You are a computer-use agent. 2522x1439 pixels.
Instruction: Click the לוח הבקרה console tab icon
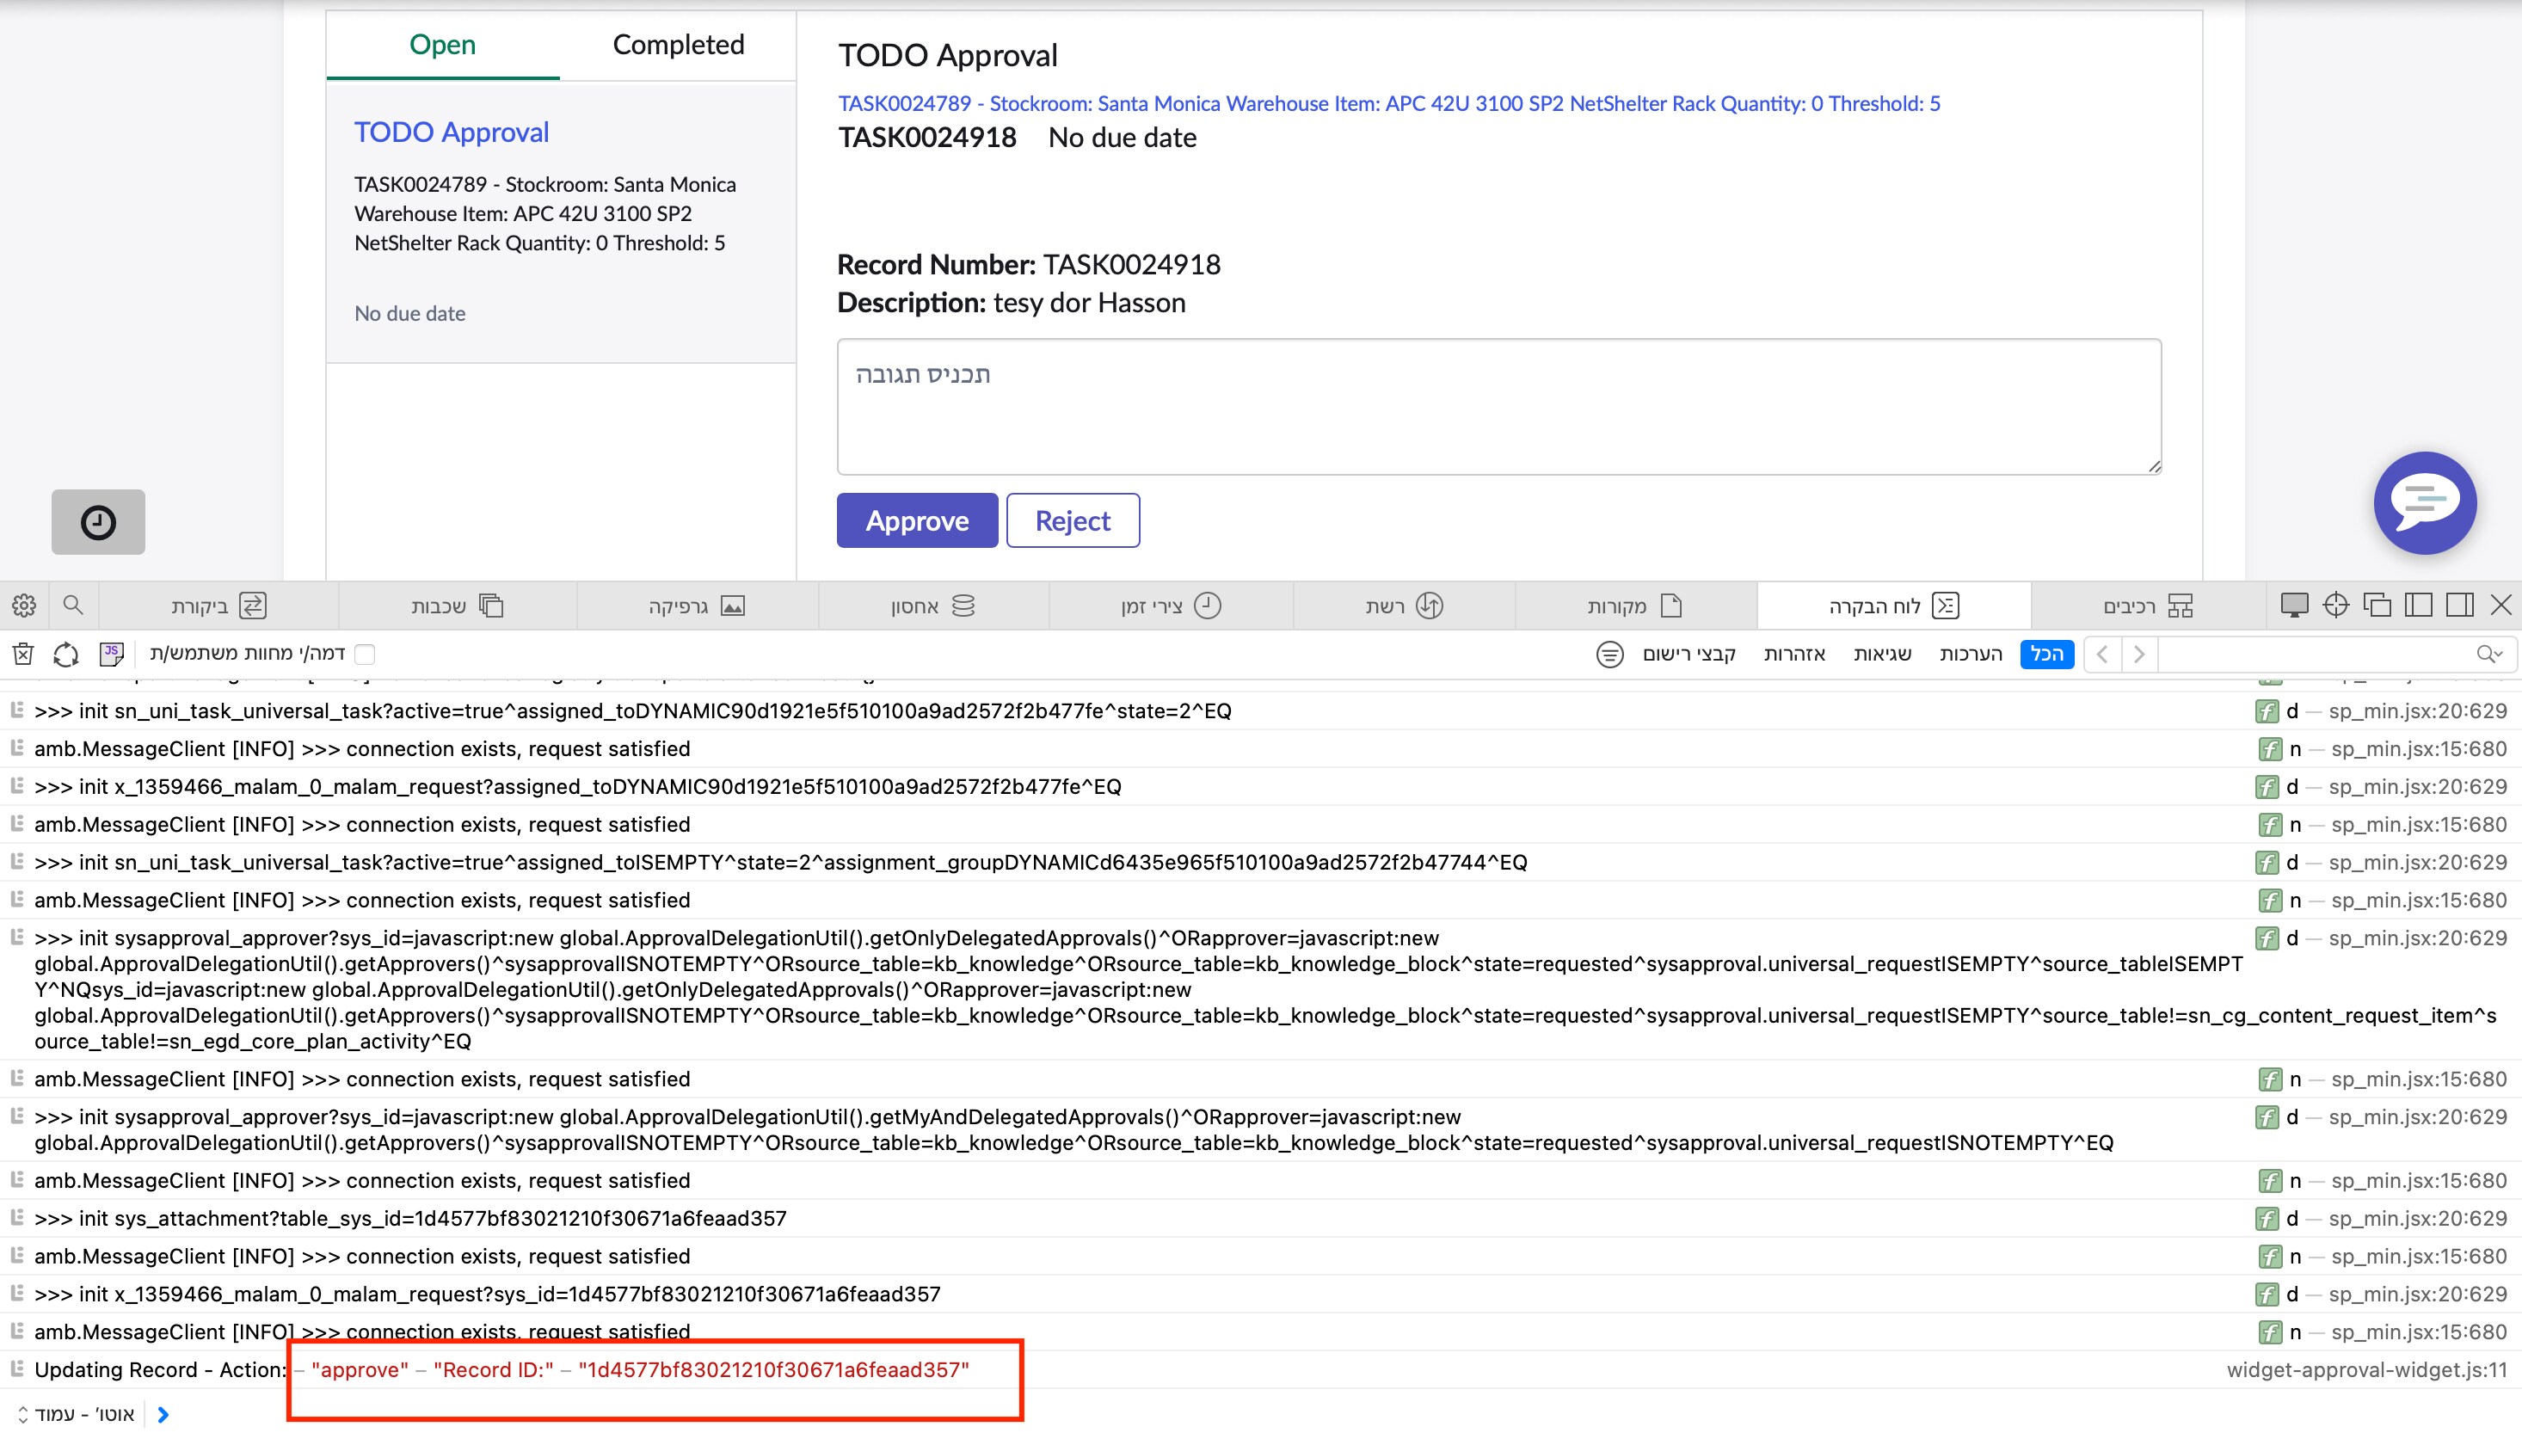pos(1946,605)
